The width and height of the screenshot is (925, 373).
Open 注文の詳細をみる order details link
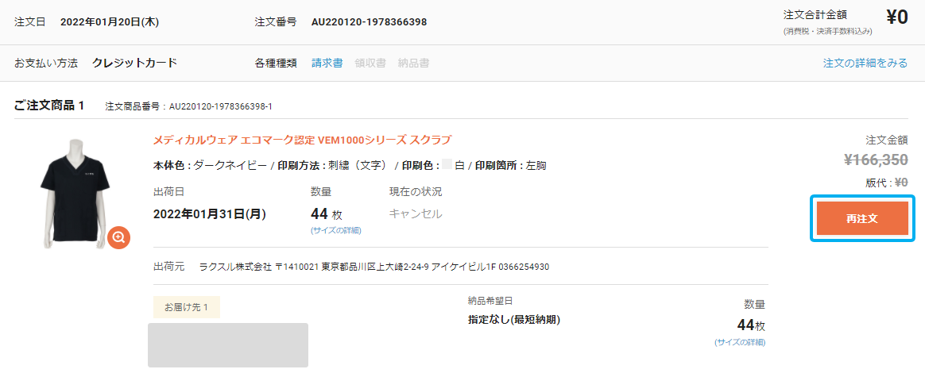[x=865, y=63]
